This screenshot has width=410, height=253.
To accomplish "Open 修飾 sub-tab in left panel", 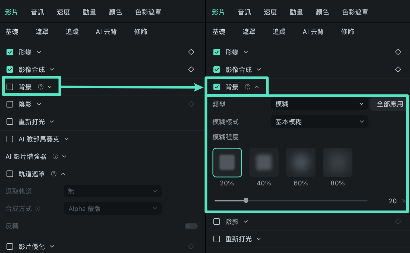I will pyautogui.click(x=140, y=31).
